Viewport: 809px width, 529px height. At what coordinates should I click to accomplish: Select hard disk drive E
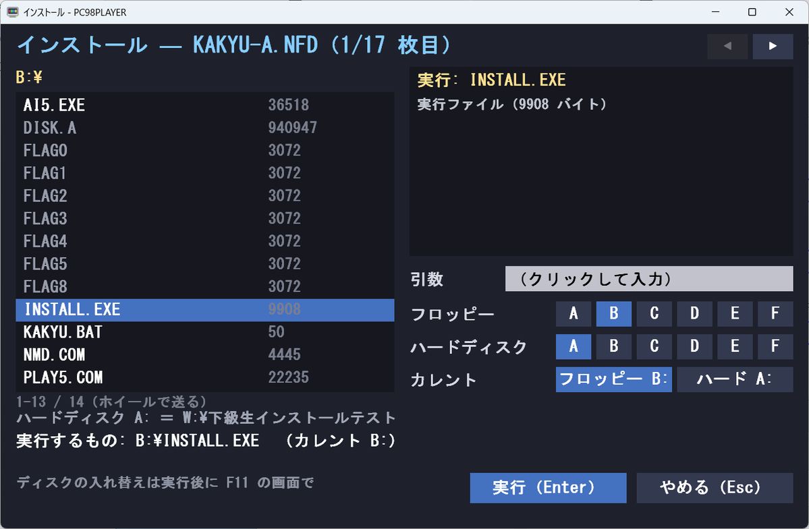735,346
